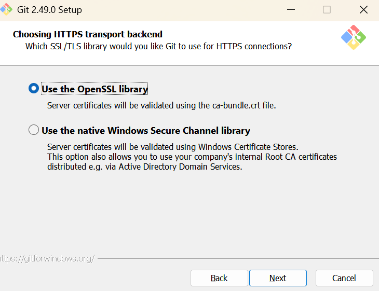Close the Git 2.49.0 Setup window
The width and height of the screenshot is (379, 291).
pyautogui.click(x=363, y=10)
